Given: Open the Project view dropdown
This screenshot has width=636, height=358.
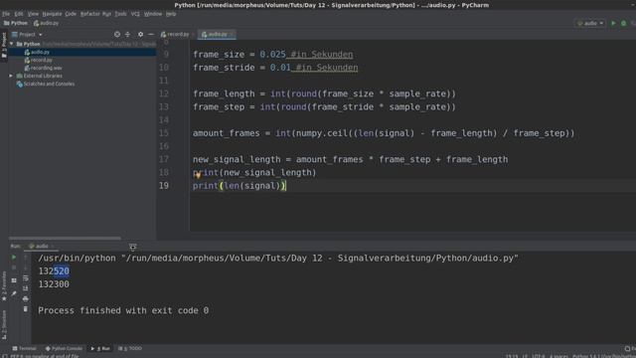Looking at the screenshot, I should click(27, 35).
